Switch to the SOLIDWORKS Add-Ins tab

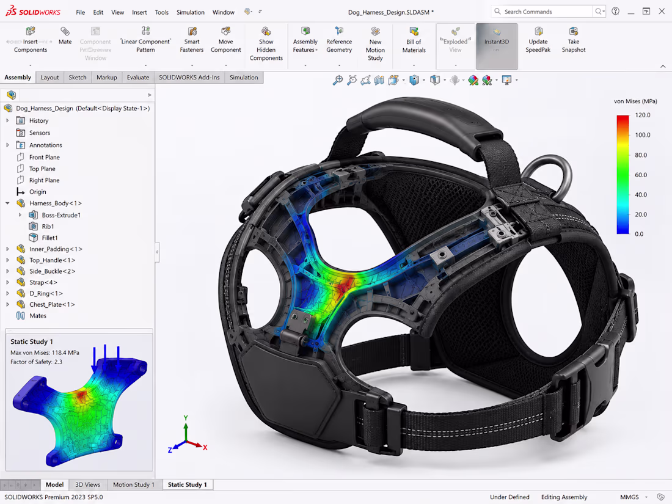point(189,78)
